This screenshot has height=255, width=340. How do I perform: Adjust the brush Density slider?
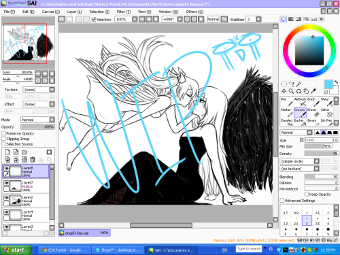point(322,154)
